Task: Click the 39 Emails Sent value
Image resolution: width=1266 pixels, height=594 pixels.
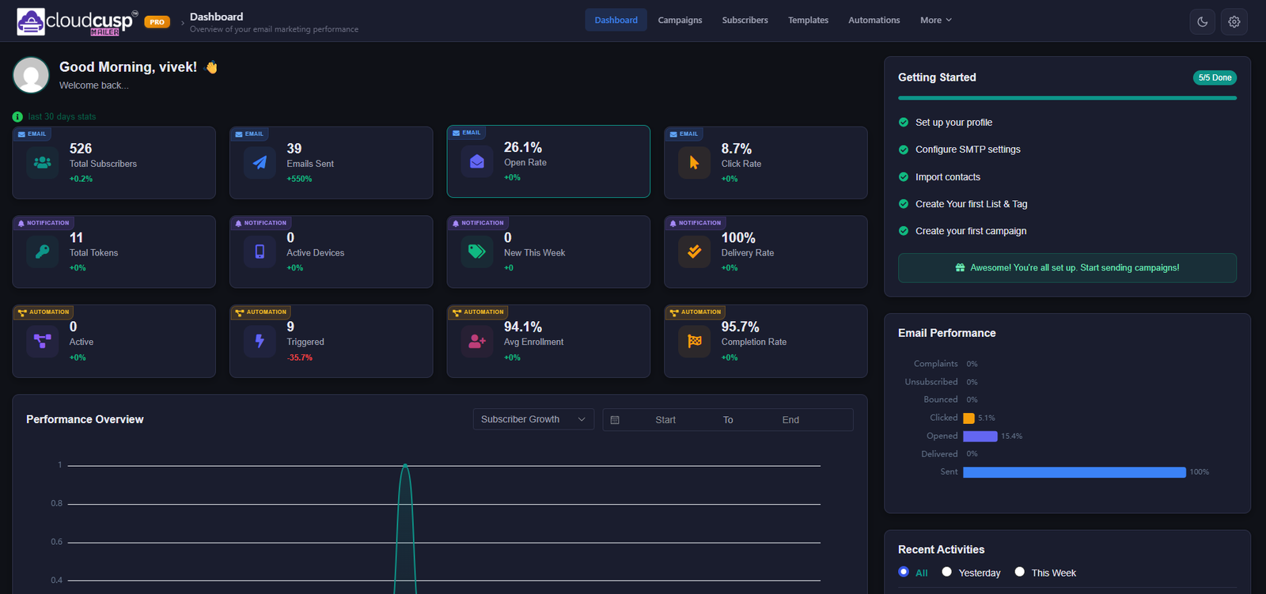Action: pyautogui.click(x=294, y=149)
